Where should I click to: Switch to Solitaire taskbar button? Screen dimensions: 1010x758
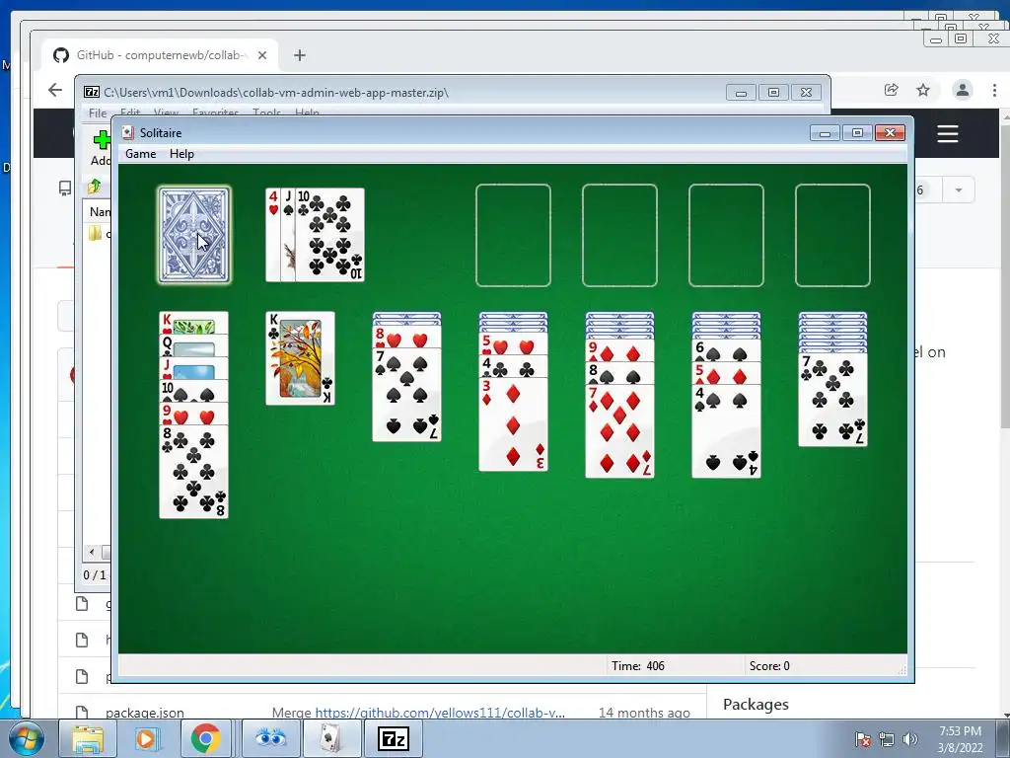[331, 738]
